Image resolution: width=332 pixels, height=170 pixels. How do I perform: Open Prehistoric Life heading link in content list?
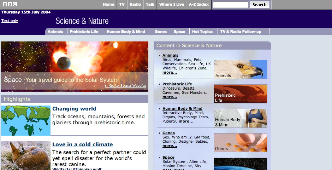[177, 84]
